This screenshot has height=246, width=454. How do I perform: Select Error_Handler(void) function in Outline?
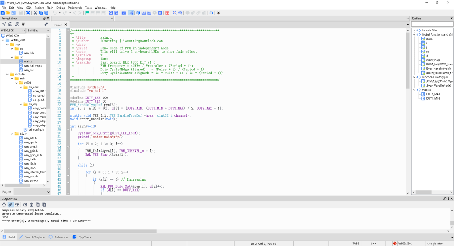click(438, 69)
